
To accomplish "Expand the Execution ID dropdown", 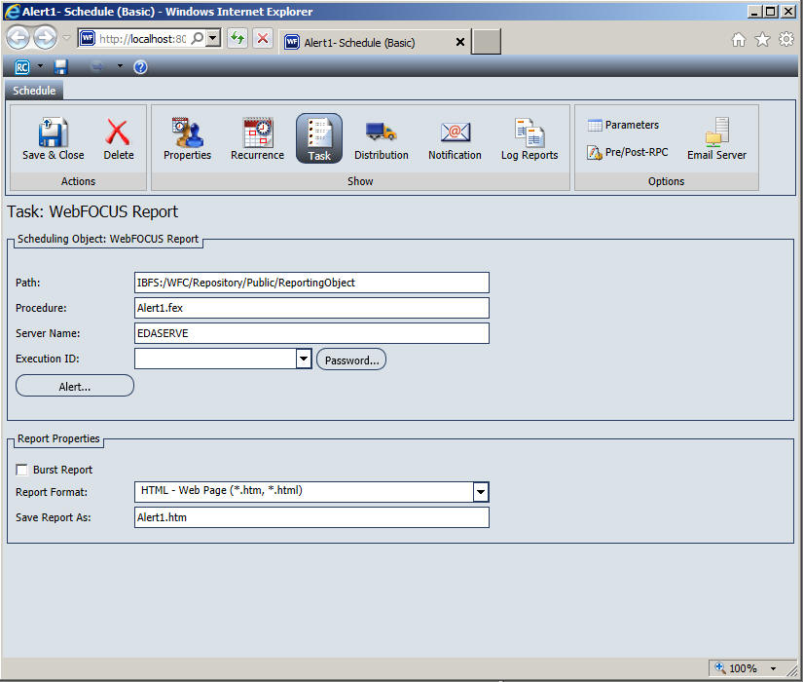I will click(x=304, y=359).
